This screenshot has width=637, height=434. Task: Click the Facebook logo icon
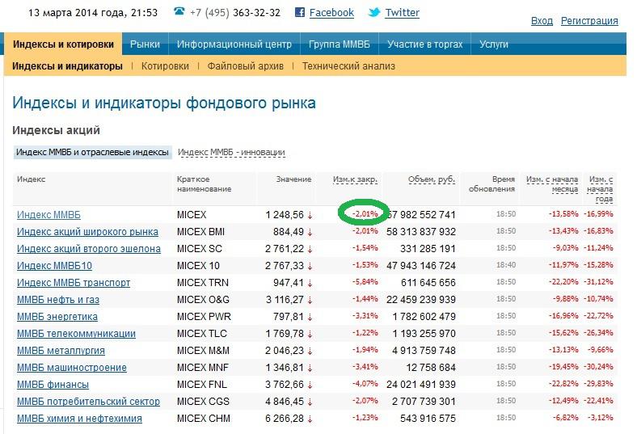pos(300,12)
